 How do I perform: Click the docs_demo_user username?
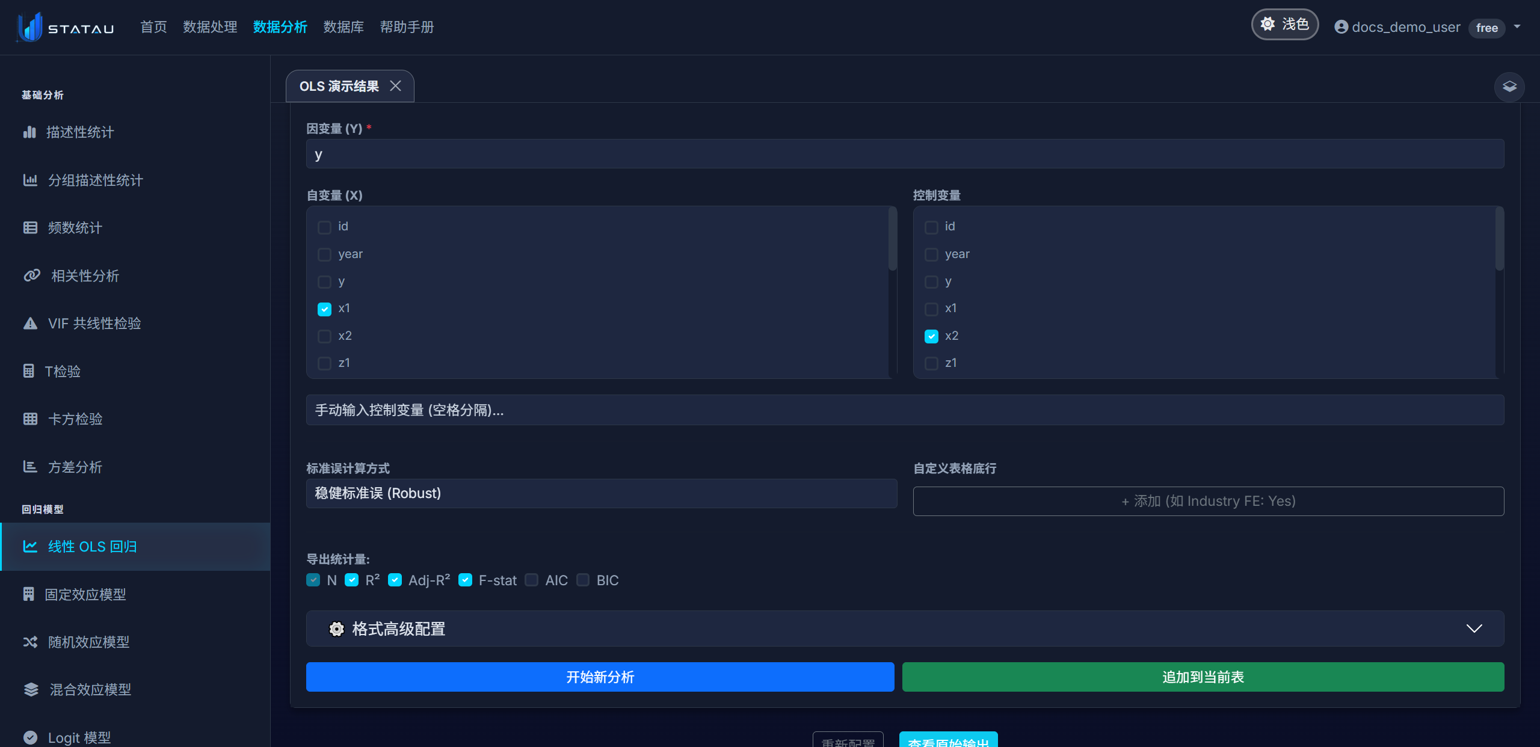click(x=1406, y=27)
